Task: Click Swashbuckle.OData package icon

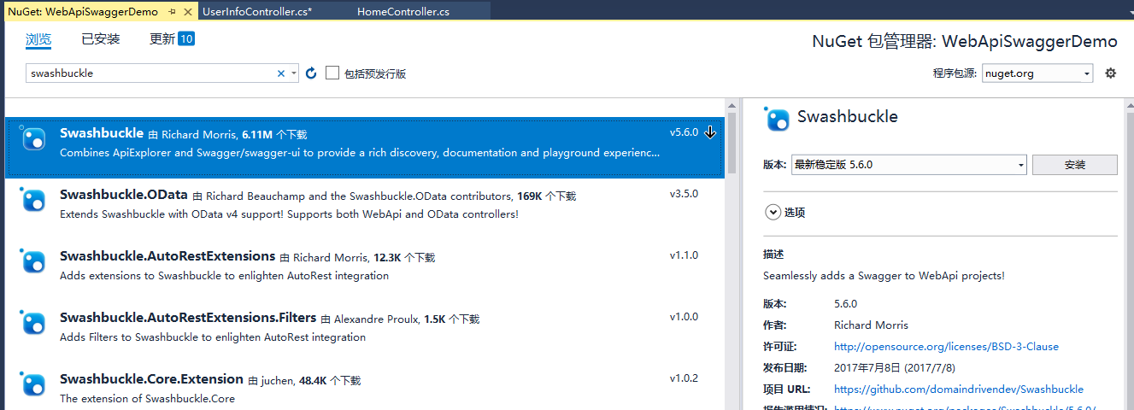Action: coord(32,200)
